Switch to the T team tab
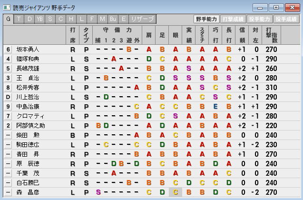303x200 pixels. [19, 19]
